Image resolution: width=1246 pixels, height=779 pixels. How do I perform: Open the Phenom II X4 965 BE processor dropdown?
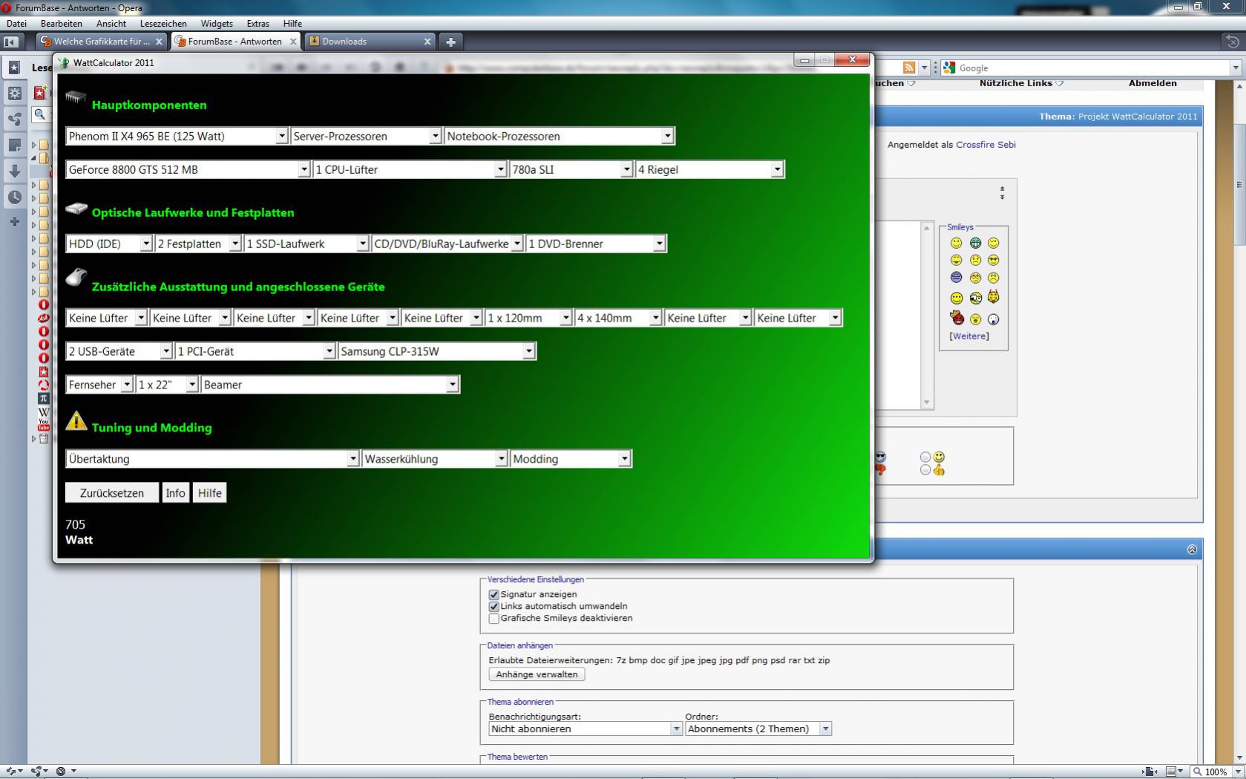pos(177,136)
